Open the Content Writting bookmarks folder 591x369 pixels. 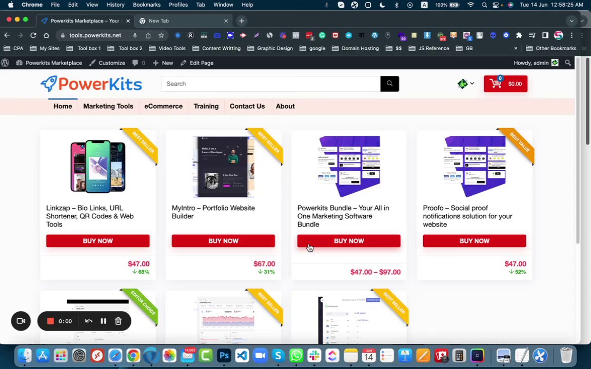coord(216,48)
